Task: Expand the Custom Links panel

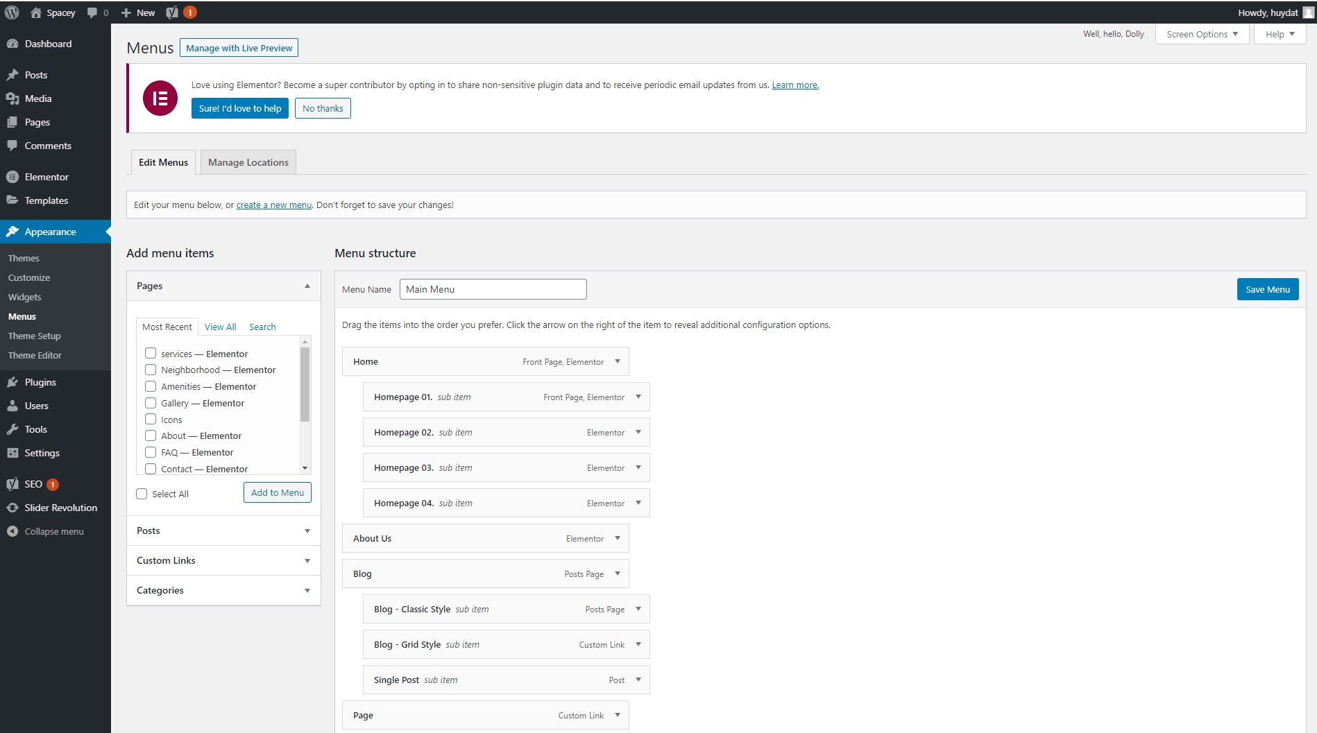Action: pos(307,560)
